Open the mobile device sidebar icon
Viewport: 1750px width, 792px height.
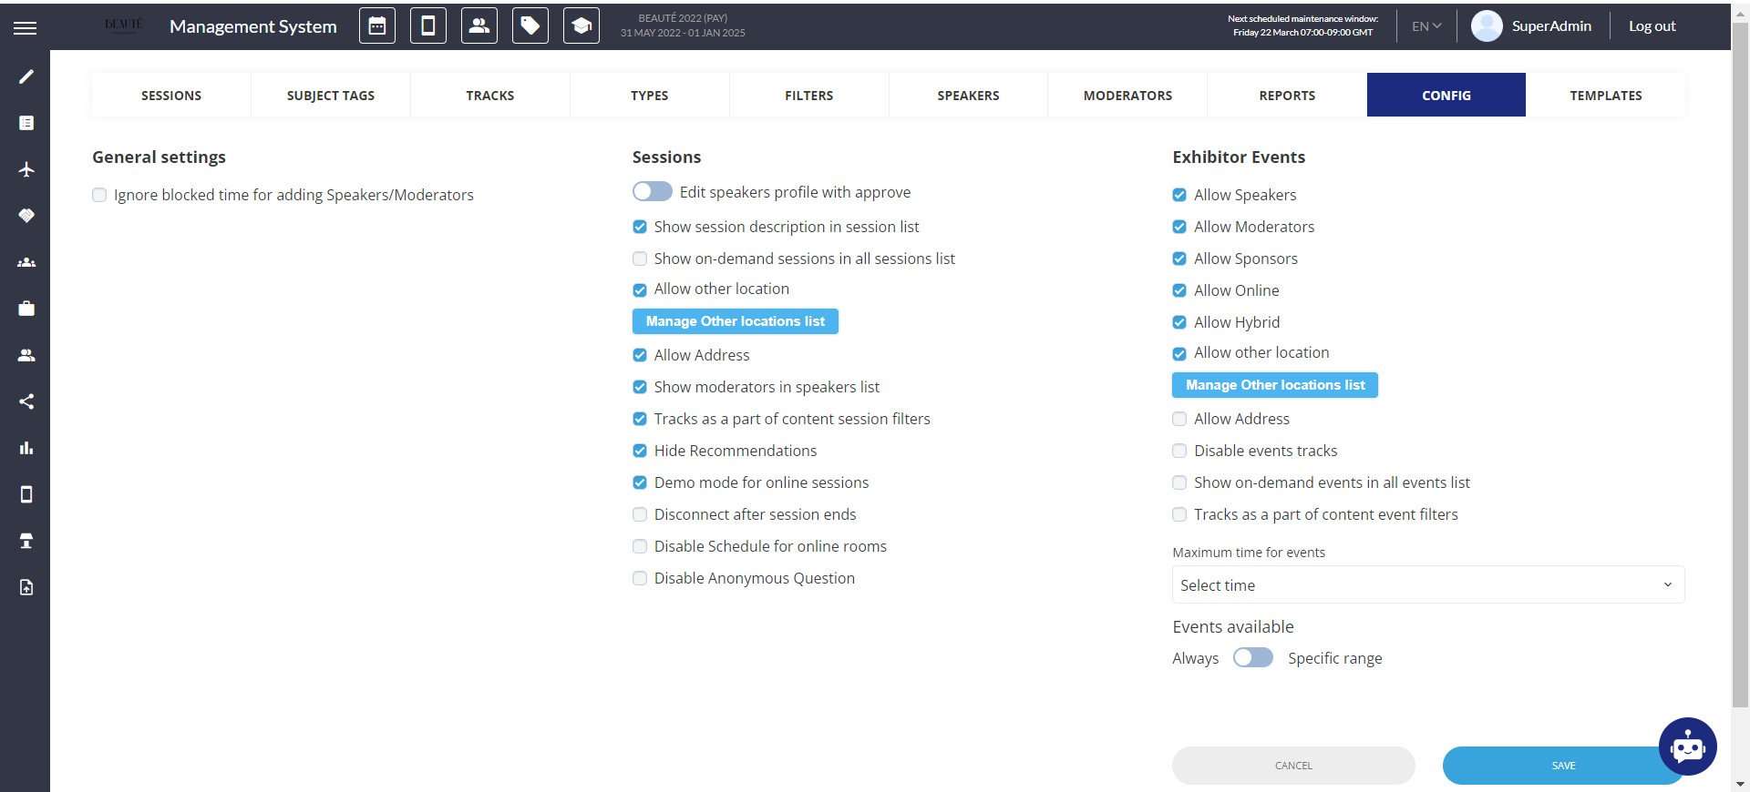pyautogui.click(x=26, y=494)
